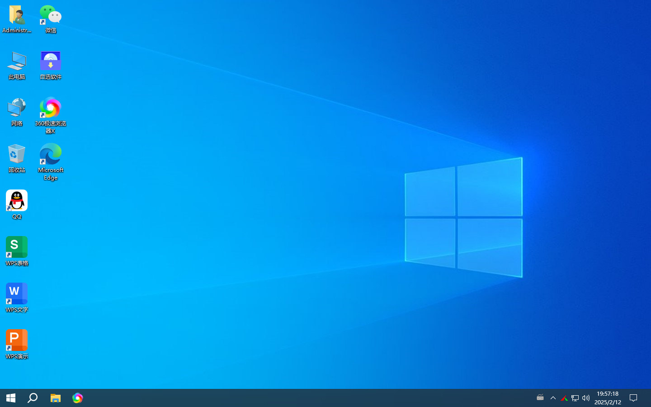Select the QQ desktop shortcut
This screenshot has width=651, height=407.
[17, 205]
